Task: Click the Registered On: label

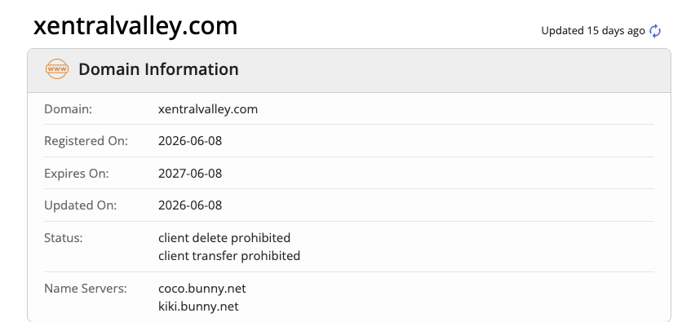Action: pyautogui.click(x=86, y=141)
